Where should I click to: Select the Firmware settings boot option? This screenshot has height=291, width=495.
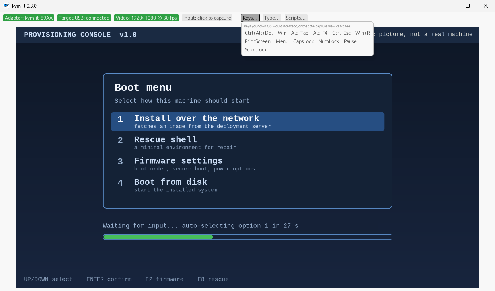(x=247, y=164)
